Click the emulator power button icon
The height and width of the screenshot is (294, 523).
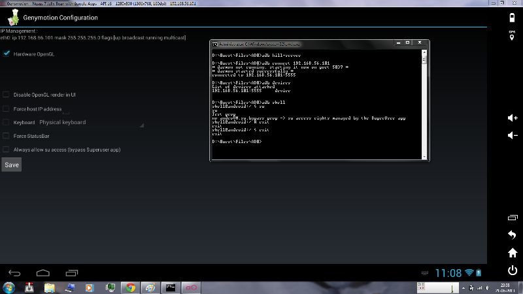pyautogui.click(x=513, y=270)
